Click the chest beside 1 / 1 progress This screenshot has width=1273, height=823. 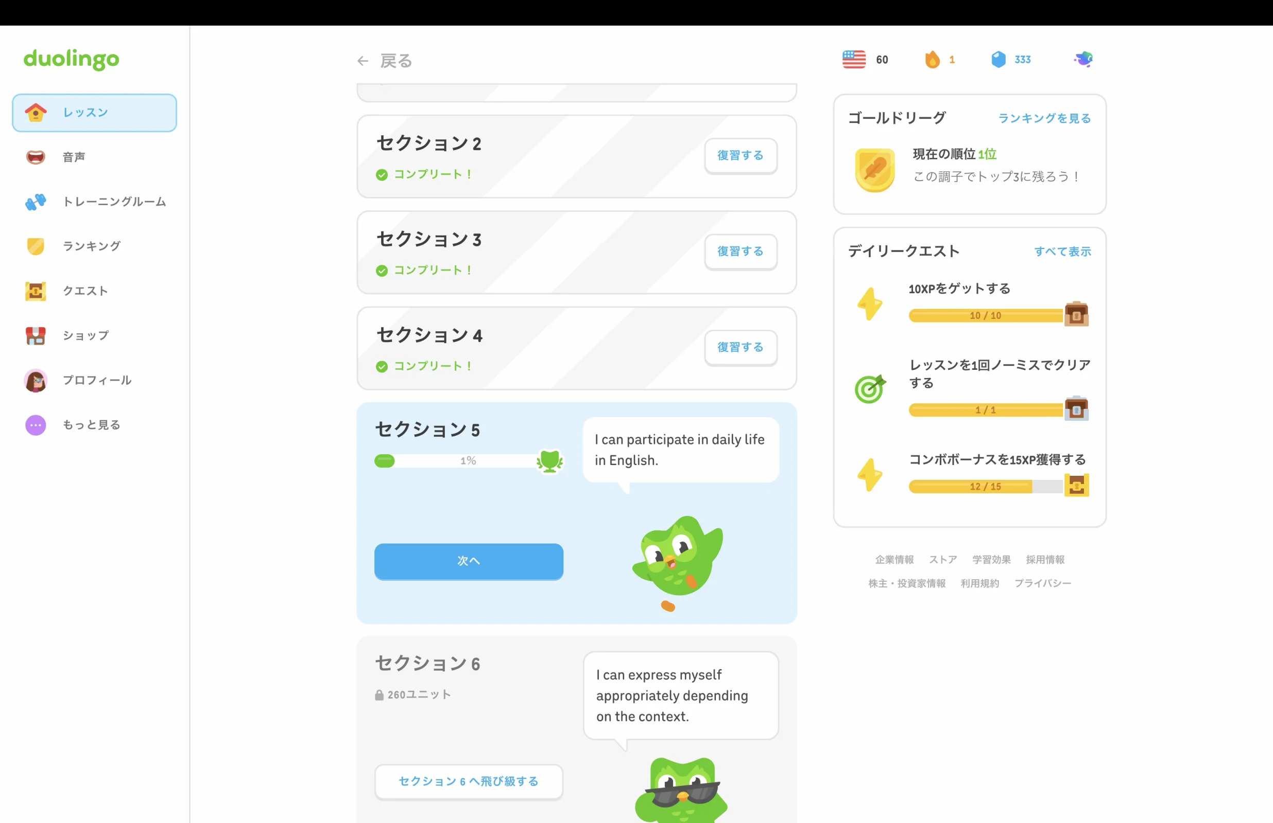1076,409
